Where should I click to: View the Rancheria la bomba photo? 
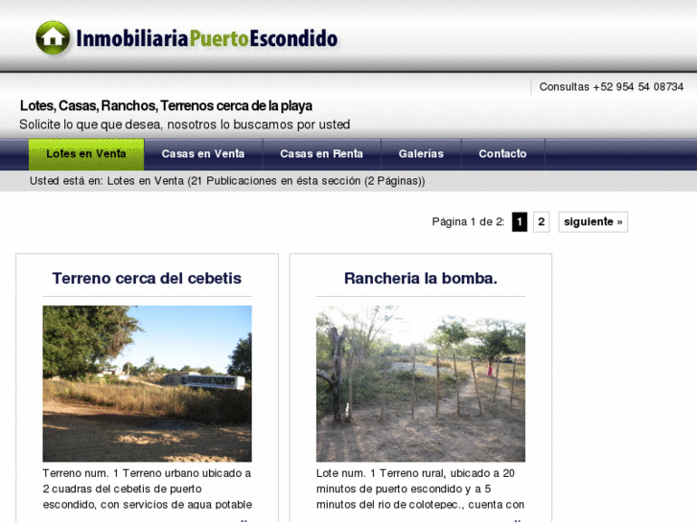[x=421, y=383]
